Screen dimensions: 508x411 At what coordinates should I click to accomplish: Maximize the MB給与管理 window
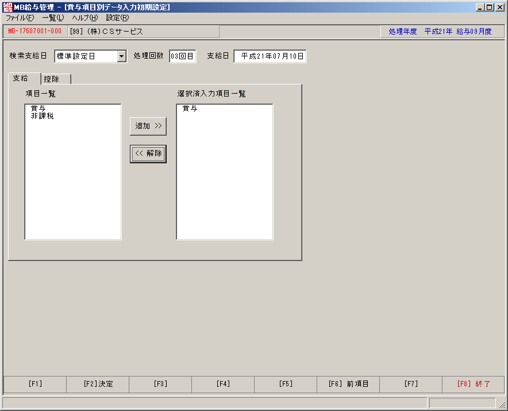coord(490,7)
